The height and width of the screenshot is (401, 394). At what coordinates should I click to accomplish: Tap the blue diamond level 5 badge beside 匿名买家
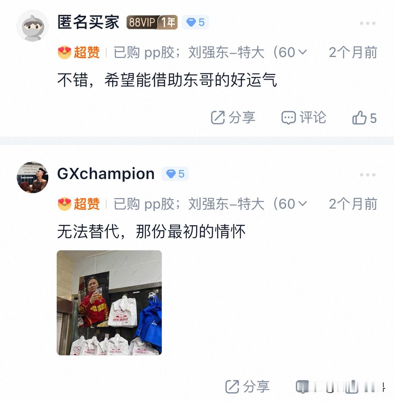click(x=195, y=22)
